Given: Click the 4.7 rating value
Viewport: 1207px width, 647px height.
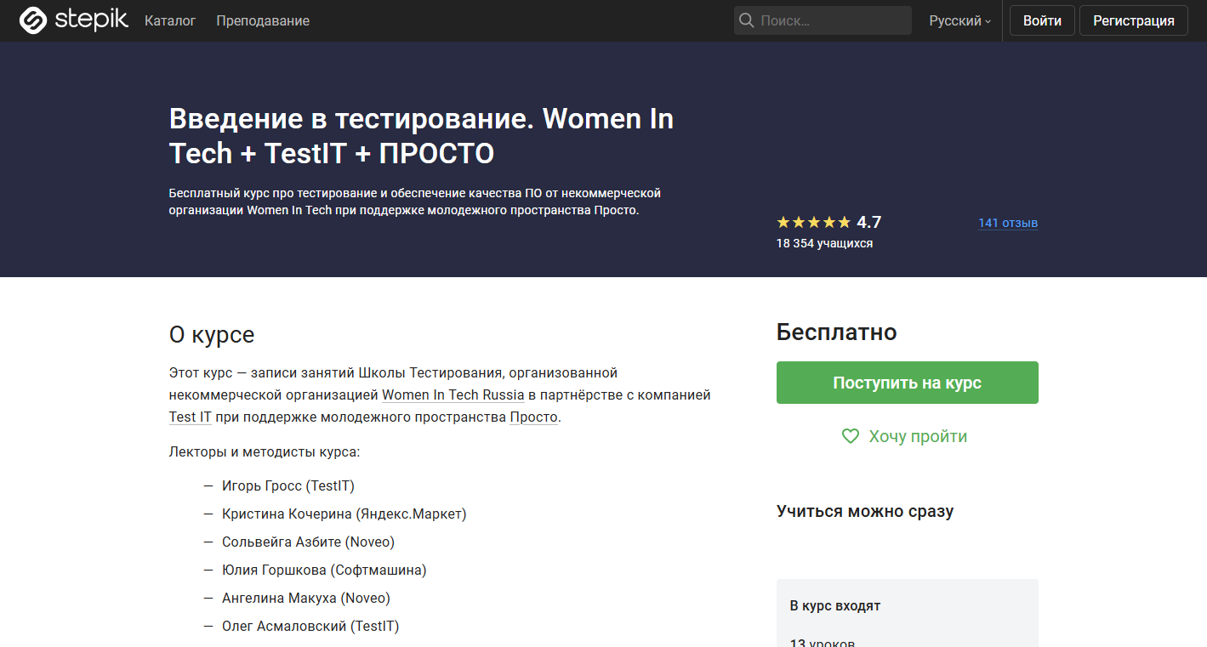Looking at the screenshot, I should (x=869, y=222).
